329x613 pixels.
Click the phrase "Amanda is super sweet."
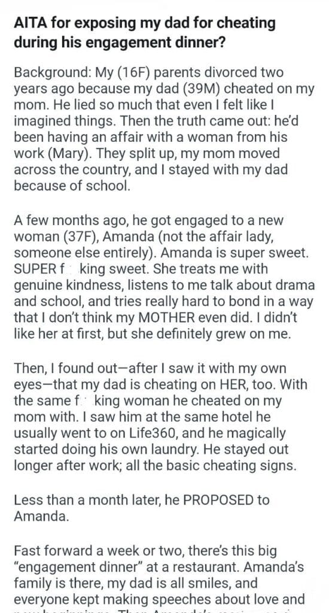(235, 253)
